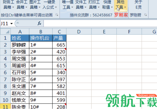Select the cell with value 665

(x=59, y=45)
